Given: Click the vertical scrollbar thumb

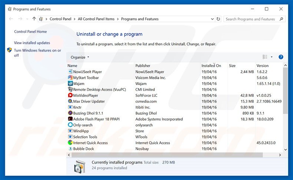Looking at the screenshot, I should pos(285,91).
